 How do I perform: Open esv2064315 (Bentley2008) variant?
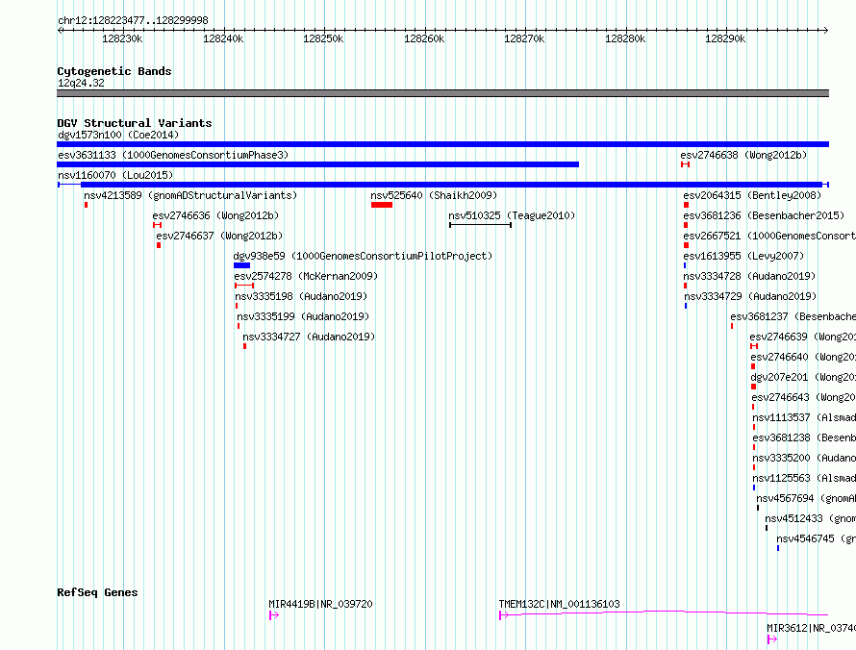coord(752,195)
